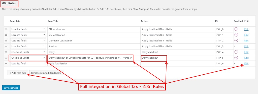Focus the EU localization rule title field
The width and height of the screenshot is (258, 94).
tap(94, 29)
